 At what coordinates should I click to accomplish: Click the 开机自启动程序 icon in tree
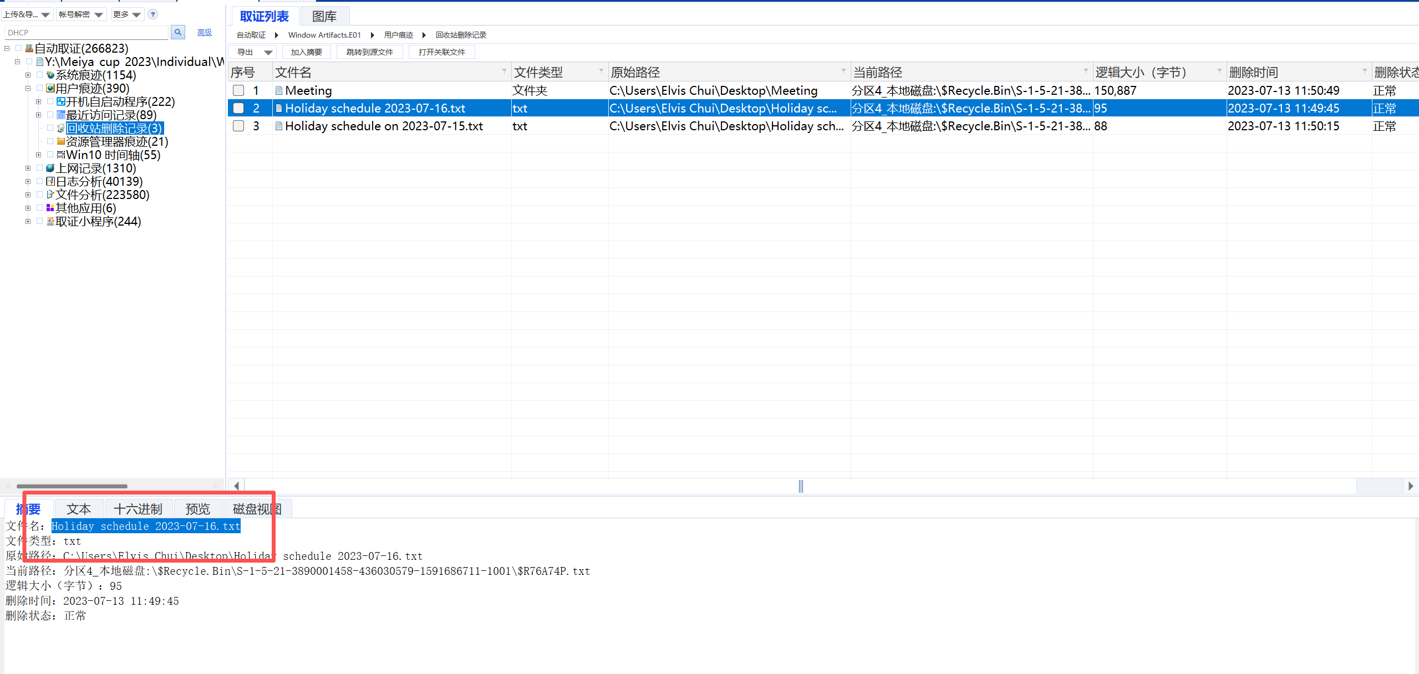coord(61,101)
